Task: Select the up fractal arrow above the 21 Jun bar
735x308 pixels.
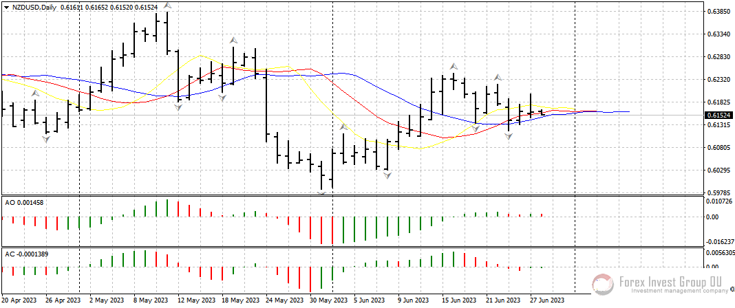Action: 498,77
